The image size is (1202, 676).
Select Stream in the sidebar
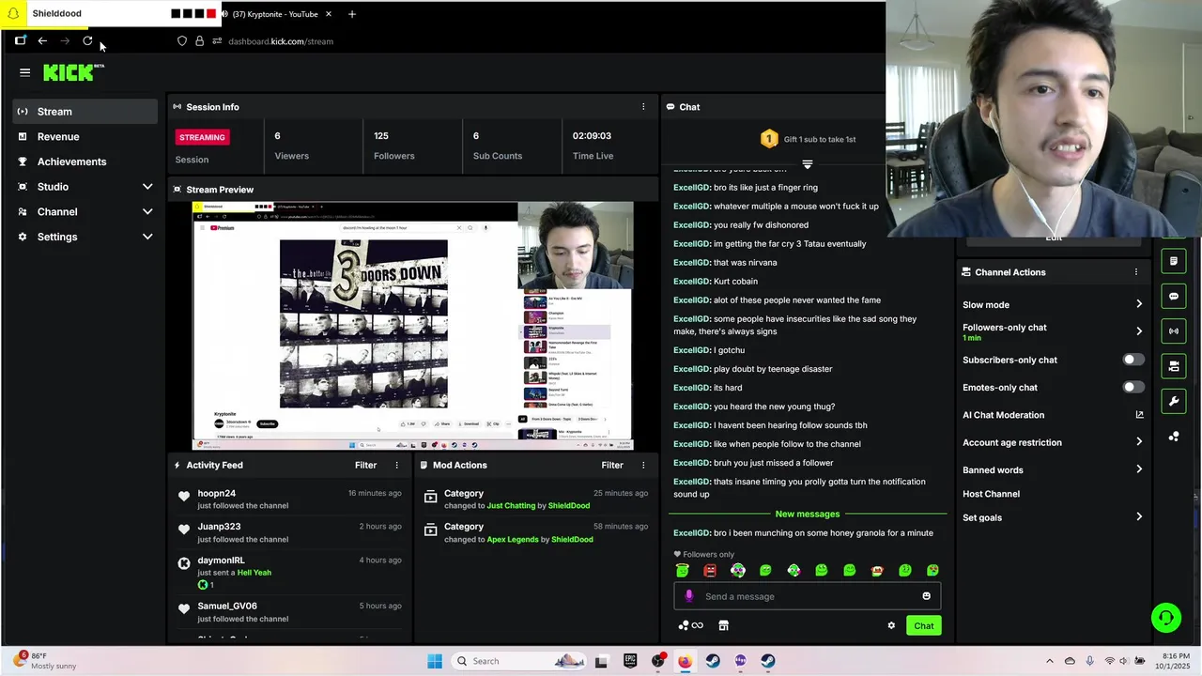85,112
